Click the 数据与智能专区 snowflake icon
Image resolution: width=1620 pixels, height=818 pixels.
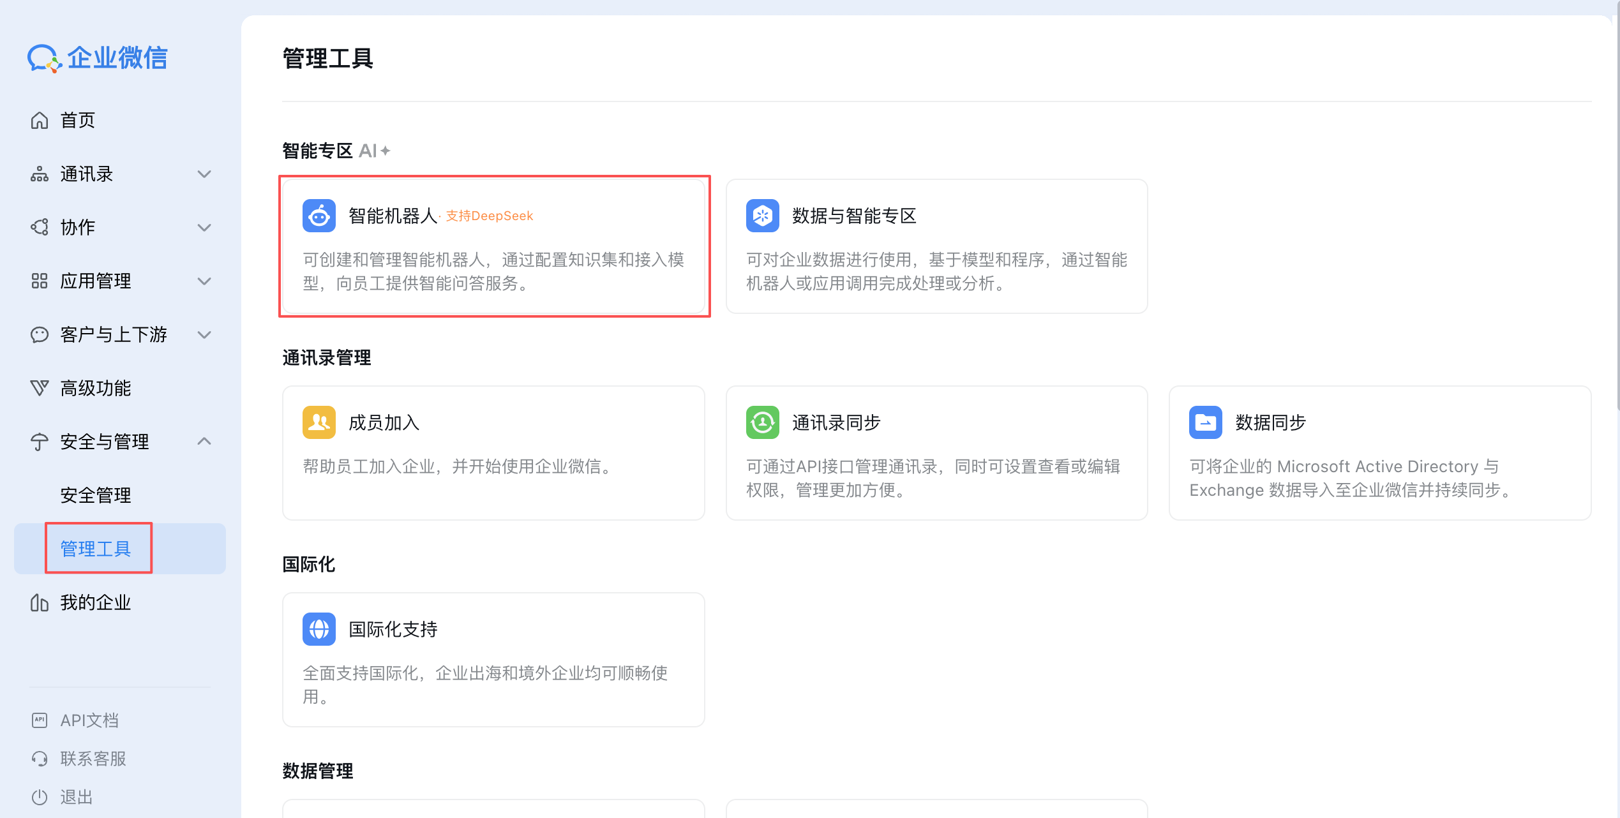click(762, 216)
